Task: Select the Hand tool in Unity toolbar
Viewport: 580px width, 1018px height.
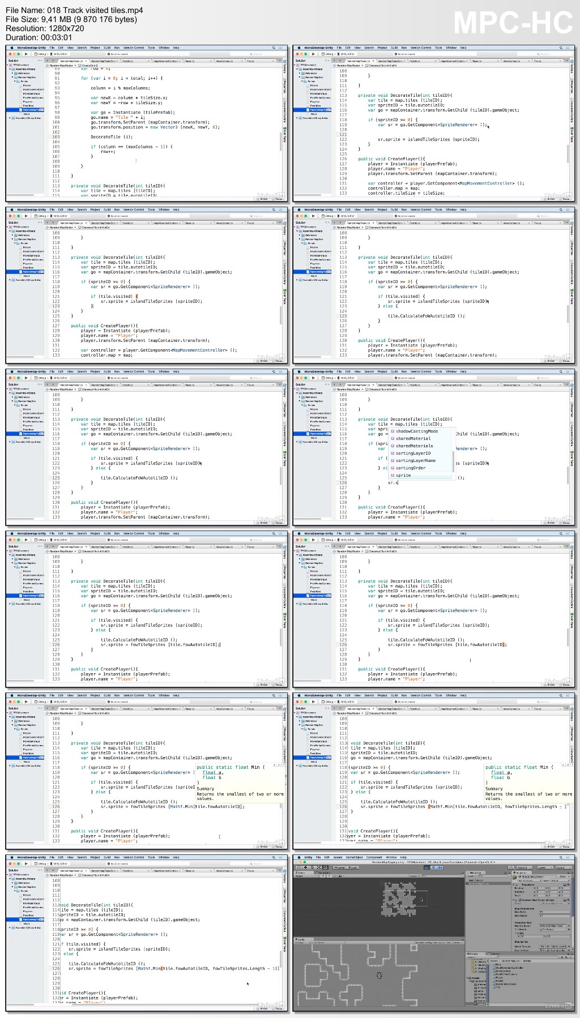Action: pos(299,867)
